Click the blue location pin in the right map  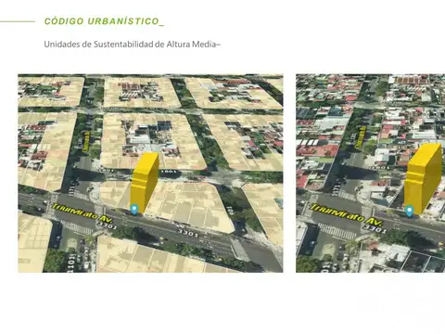coord(410,212)
